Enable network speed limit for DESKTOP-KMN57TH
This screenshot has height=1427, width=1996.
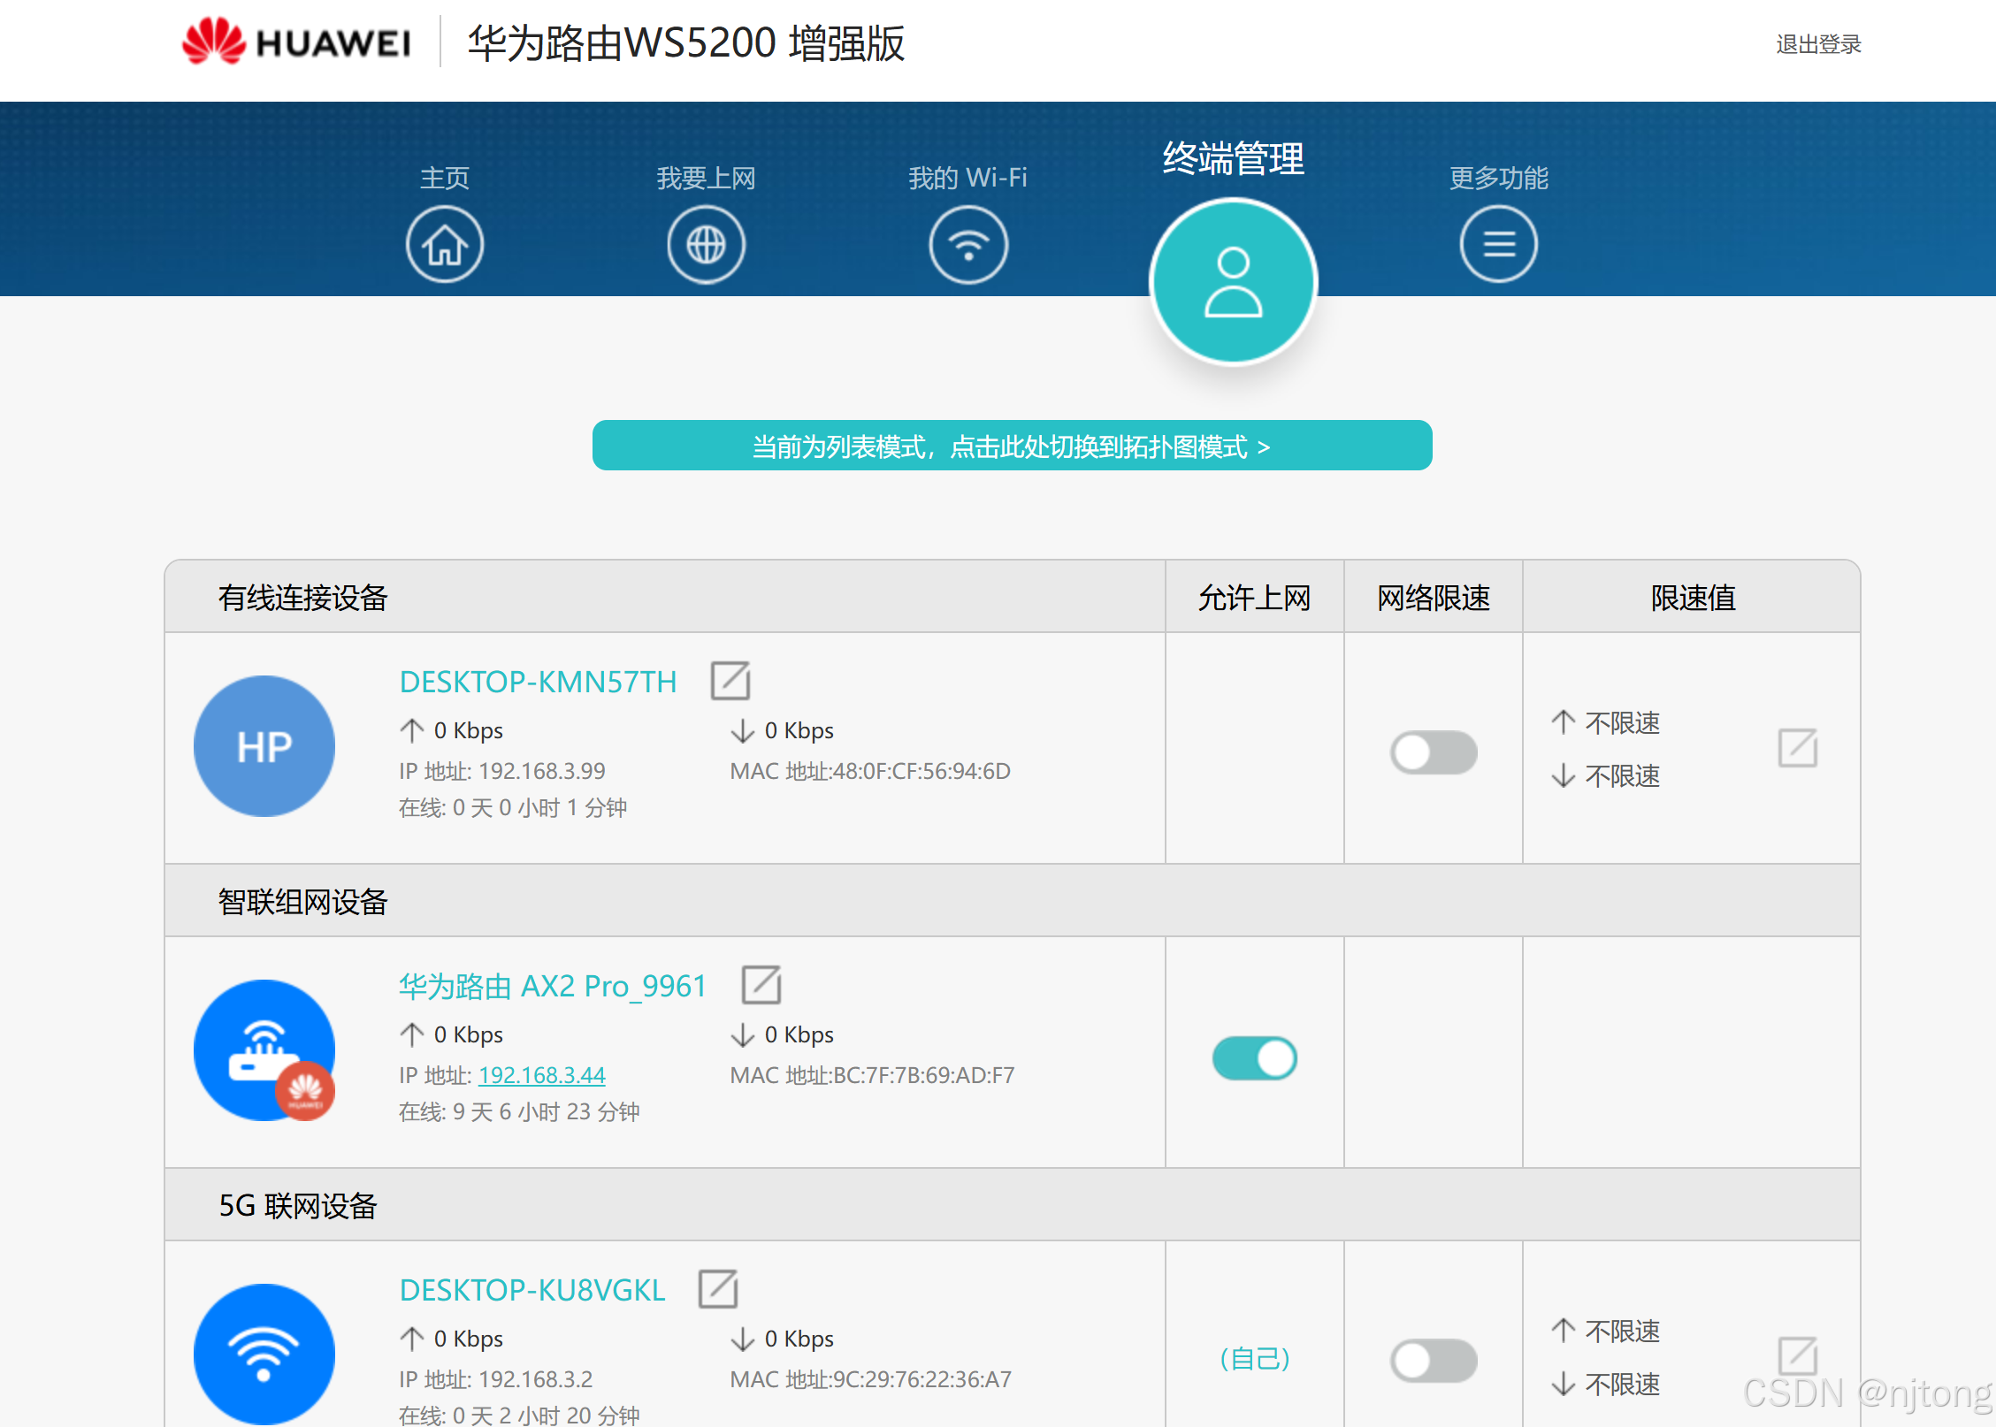pos(1433,752)
